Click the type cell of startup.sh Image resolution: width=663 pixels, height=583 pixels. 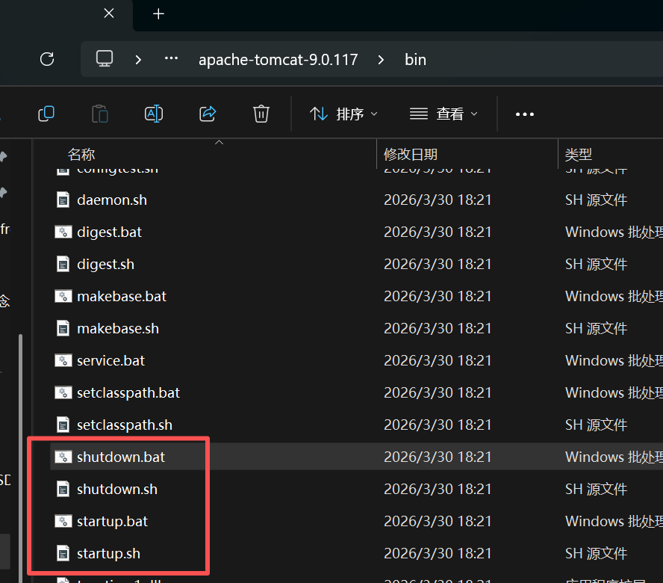[x=596, y=553]
